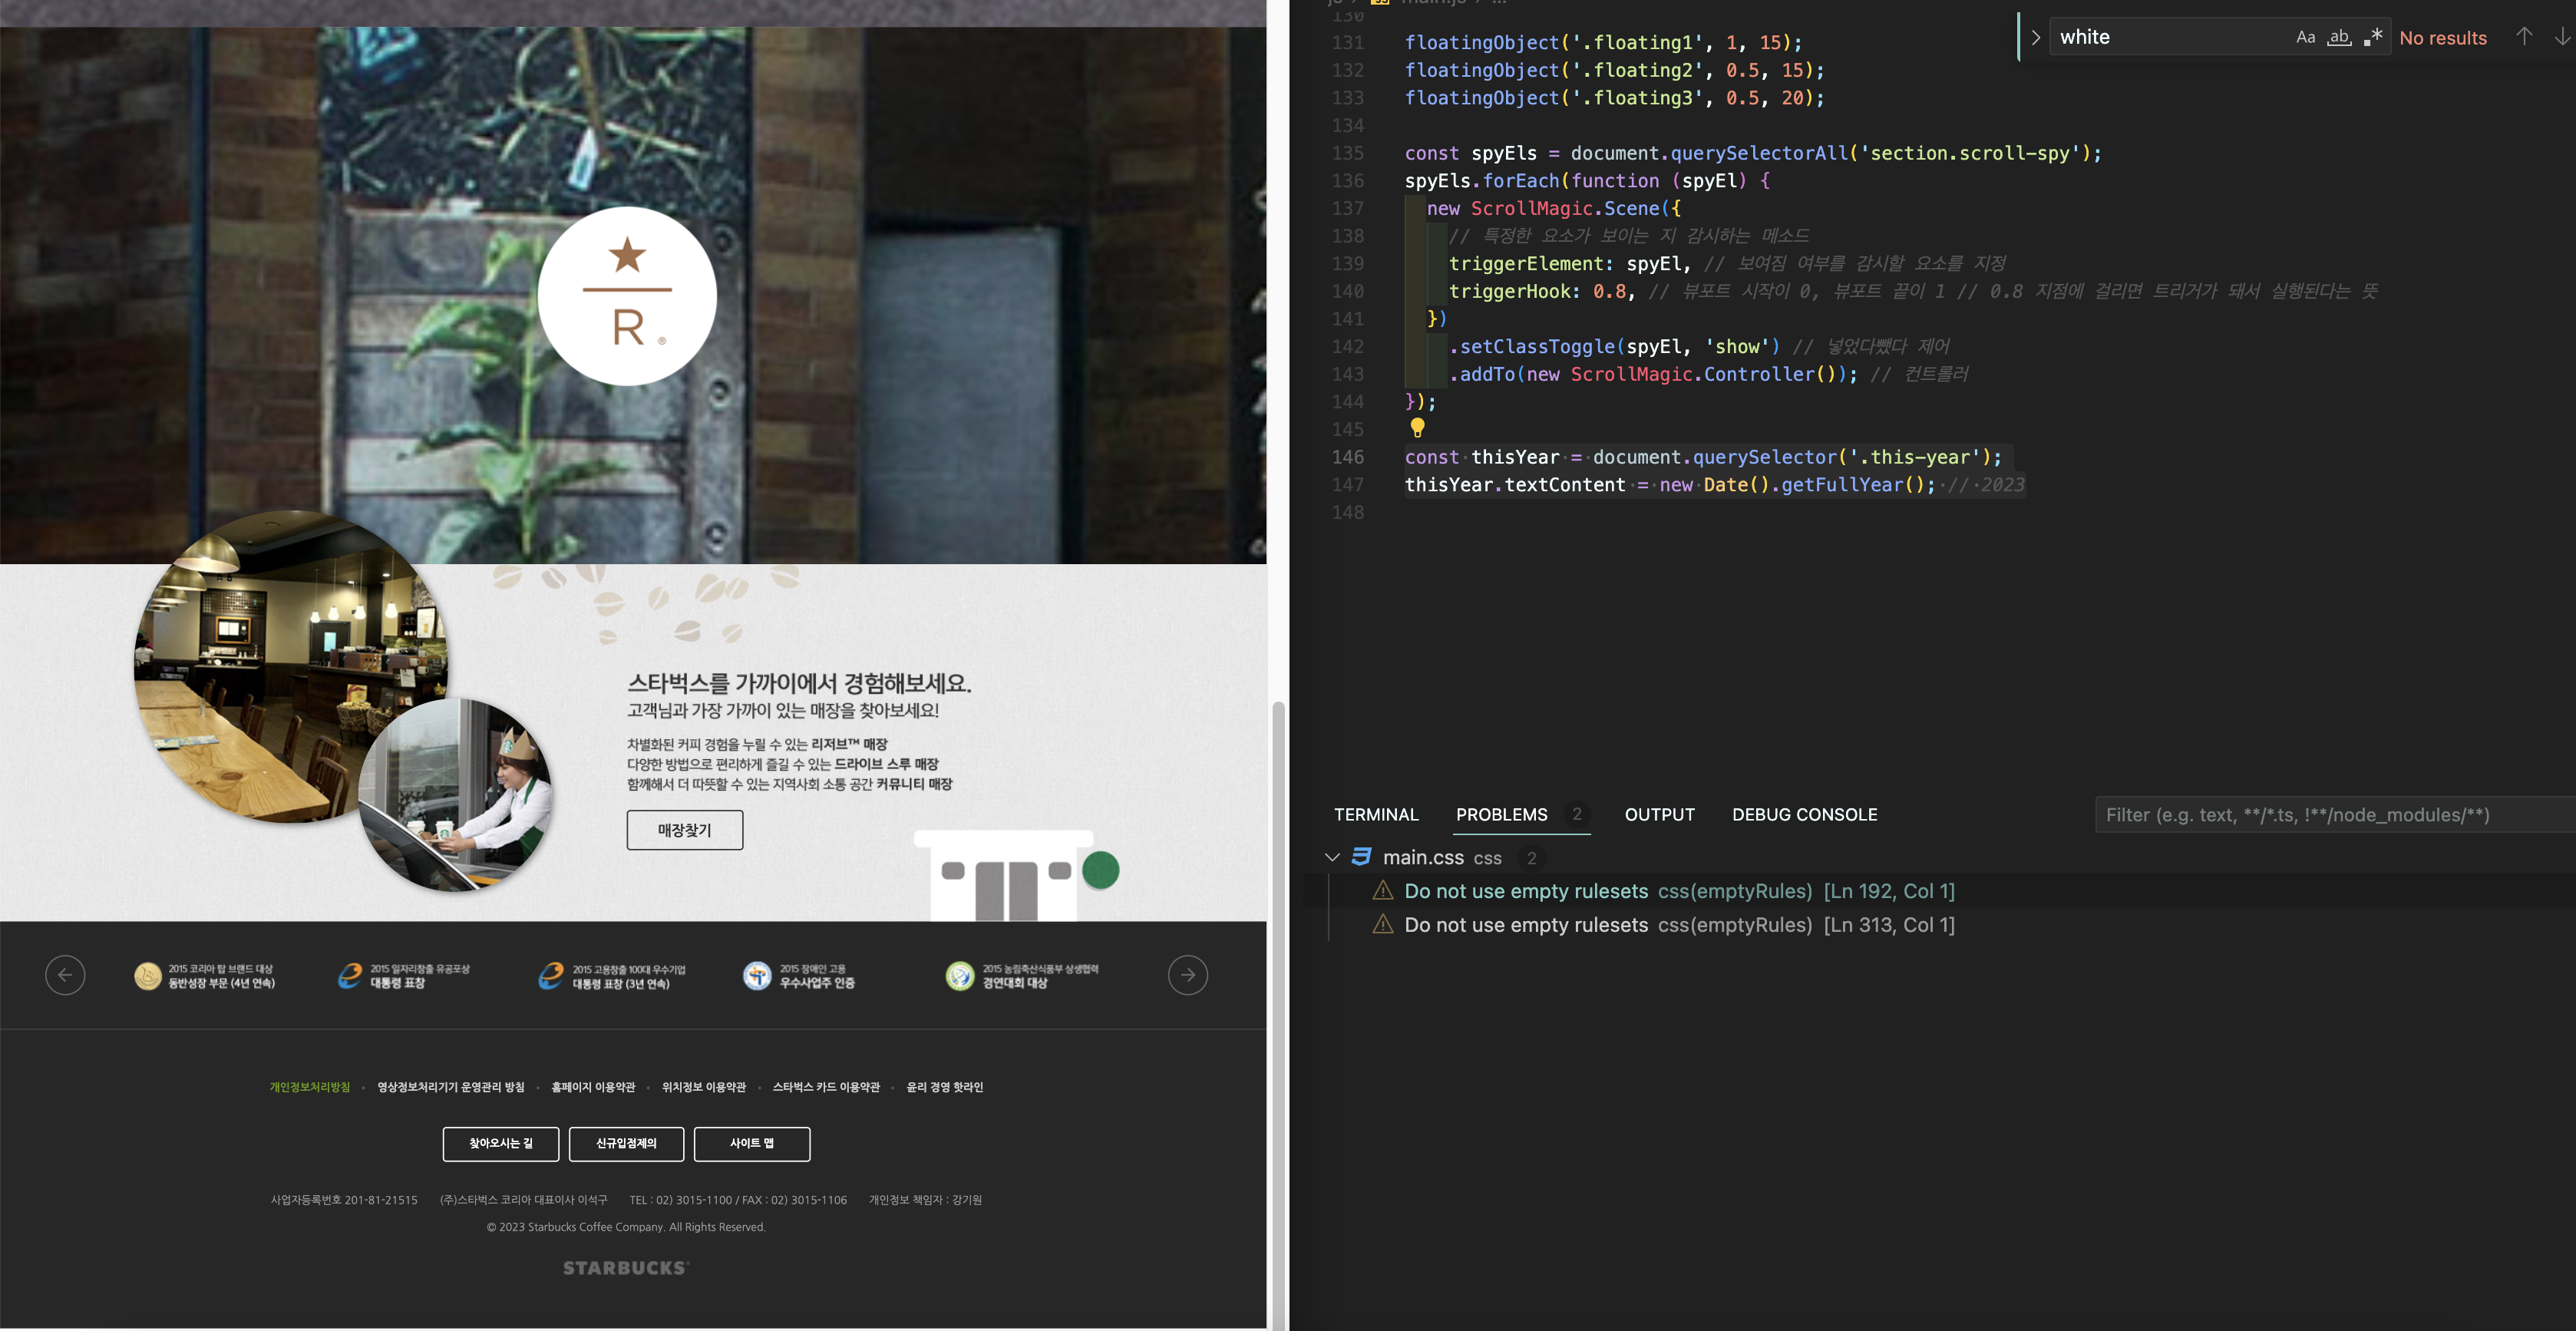Click the main.css file icon in Problems
Screen dimensions: 2576x1331
tap(1361, 857)
